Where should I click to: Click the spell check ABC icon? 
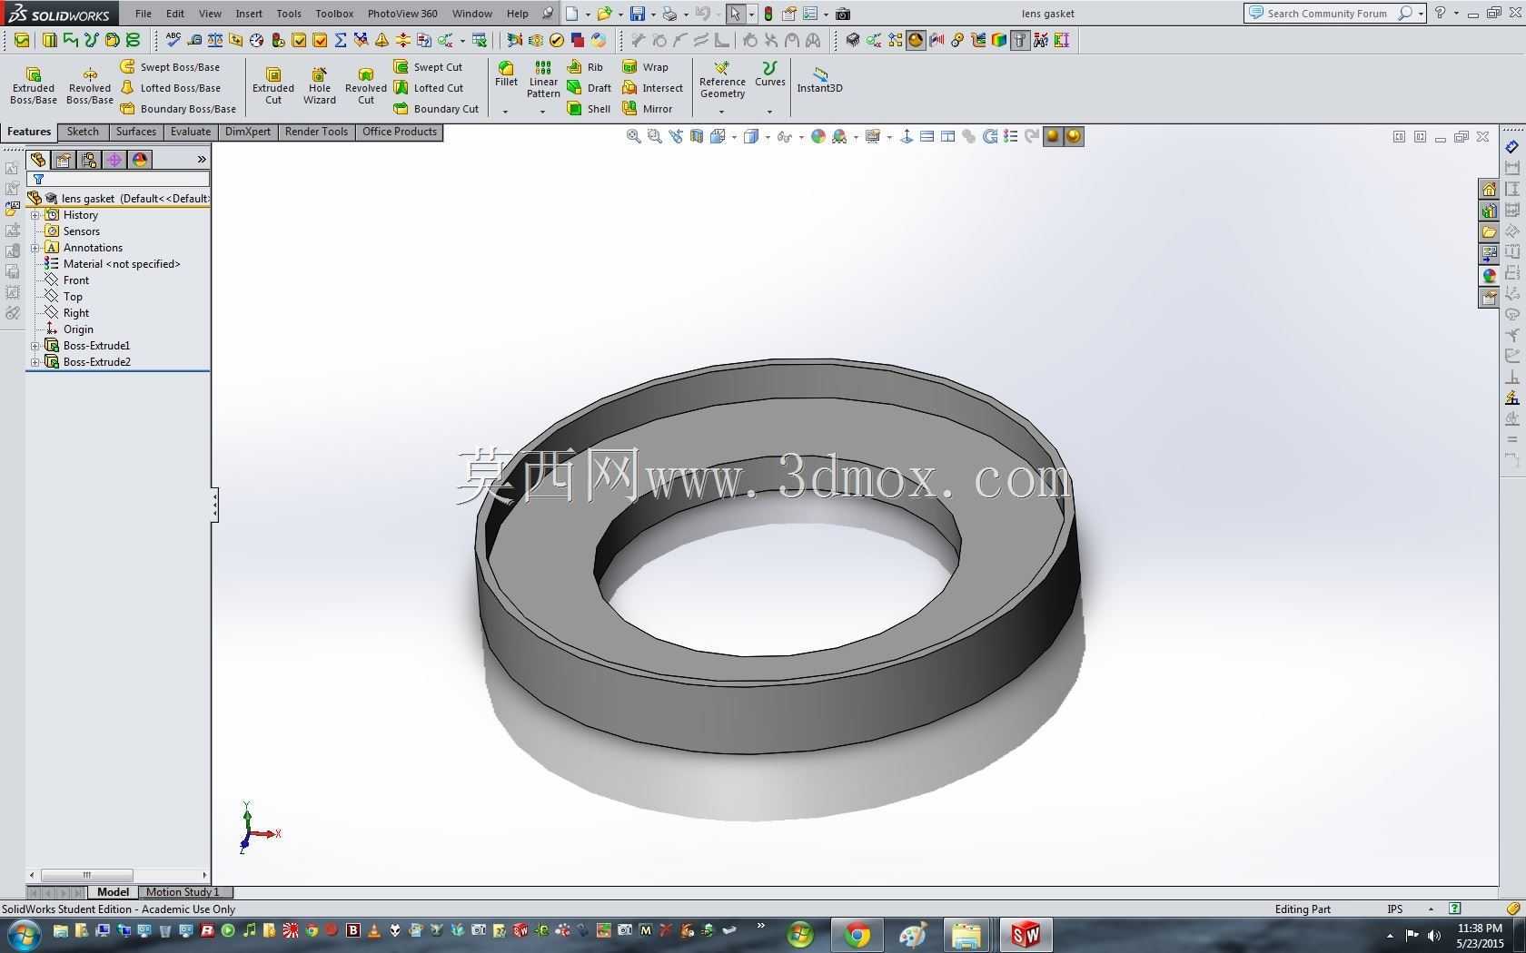[173, 40]
